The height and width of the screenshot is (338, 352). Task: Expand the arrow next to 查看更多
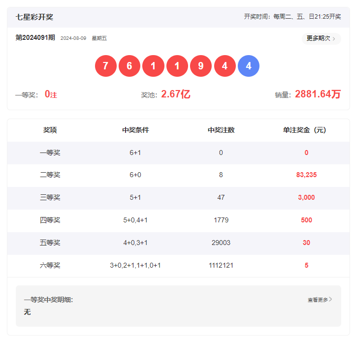(x=330, y=299)
